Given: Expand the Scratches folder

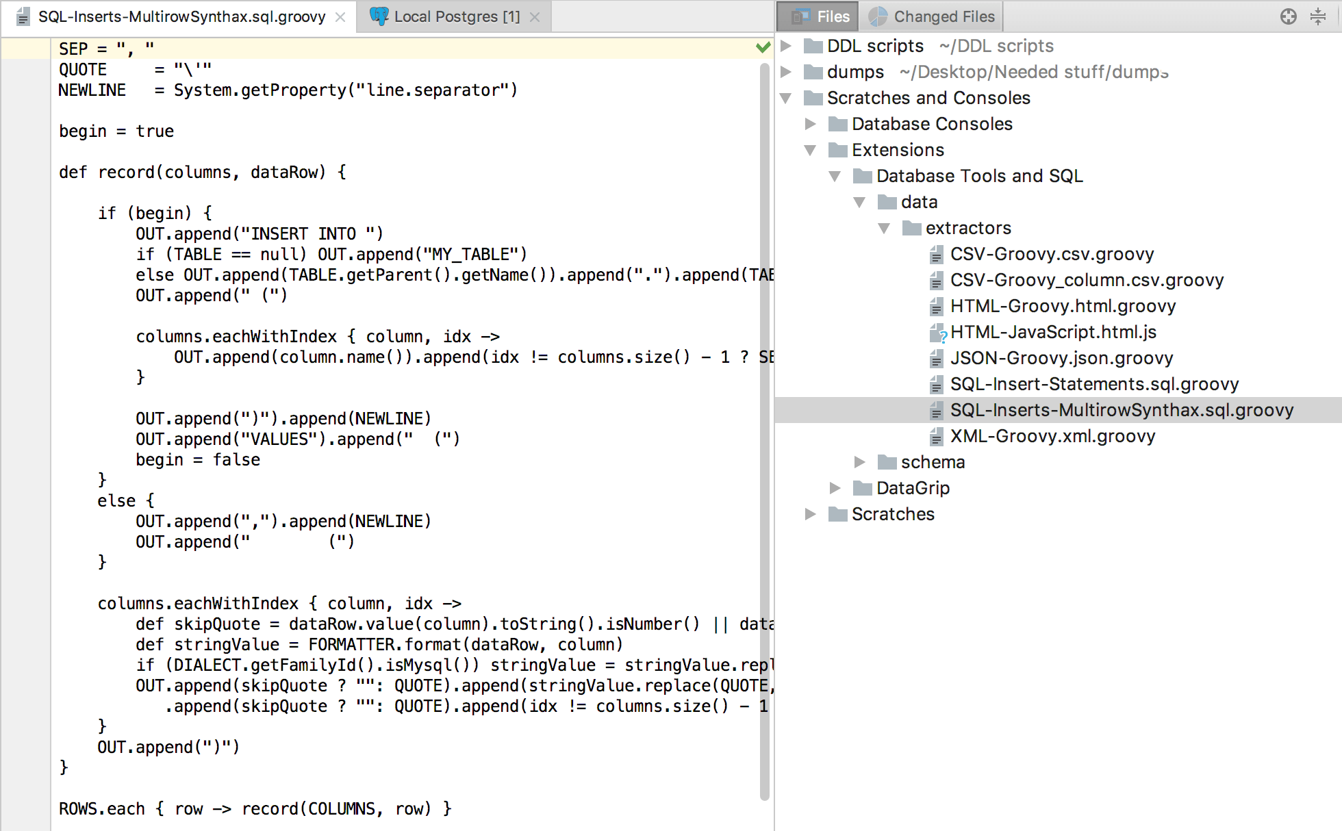Looking at the screenshot, I should [811, 514].
